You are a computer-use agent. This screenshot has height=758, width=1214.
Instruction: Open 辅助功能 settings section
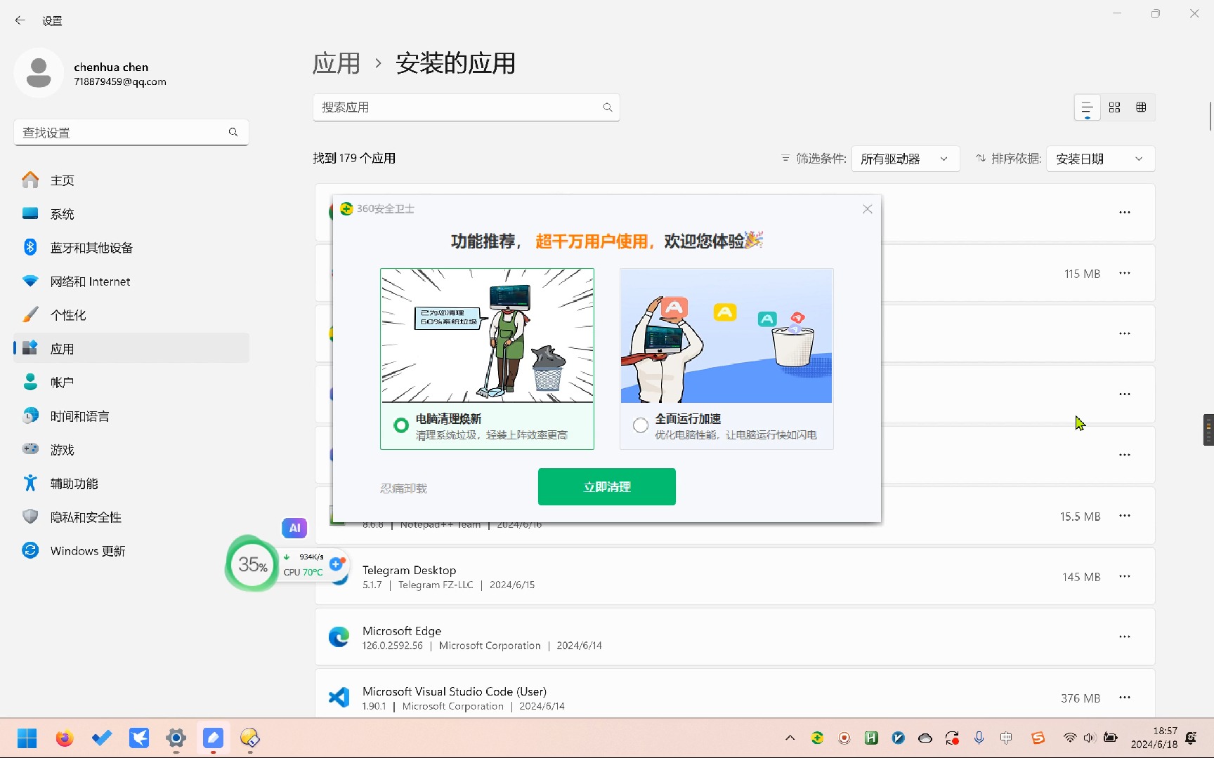coord(131,484)
